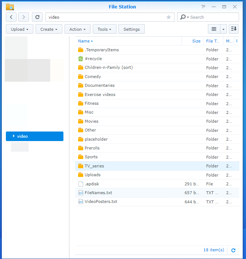The image size is (246, 259).
Task: Click the Uploads folder icon
Action: pyautogui.click(x=81, y=175)
